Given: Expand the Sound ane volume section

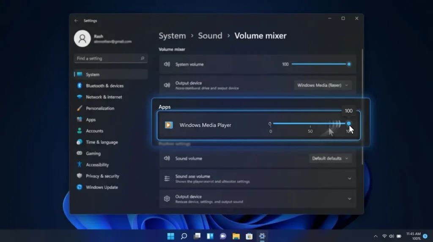Looking at the screenshot, I should [x=350, y=179].
